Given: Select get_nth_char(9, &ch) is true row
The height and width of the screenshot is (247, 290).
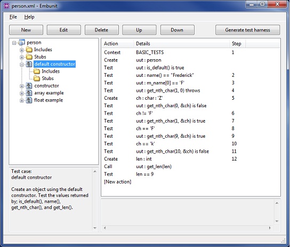Looking at the screenshot, I should pyautogui.click(x=190, y=136).
